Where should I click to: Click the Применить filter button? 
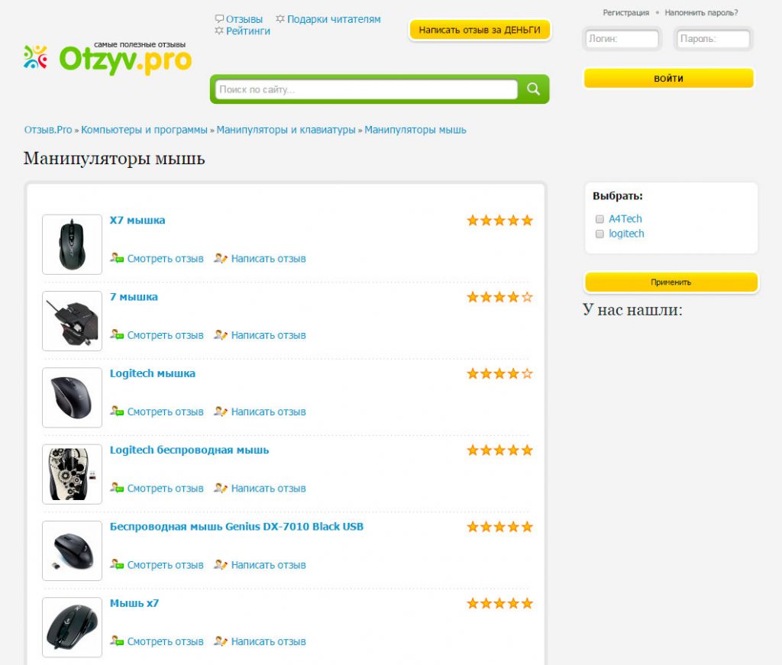[x=671, y=282]
